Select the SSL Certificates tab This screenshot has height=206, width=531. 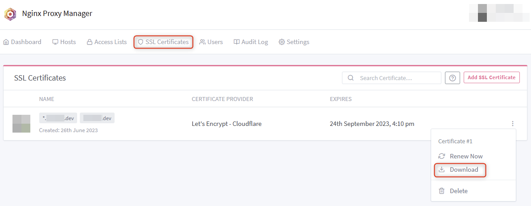pos(163,42)
